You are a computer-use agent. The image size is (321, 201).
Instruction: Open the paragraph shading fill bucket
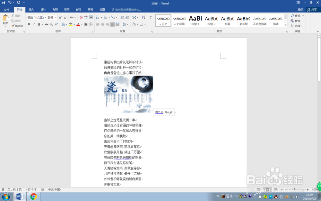(x=134, y=24)
